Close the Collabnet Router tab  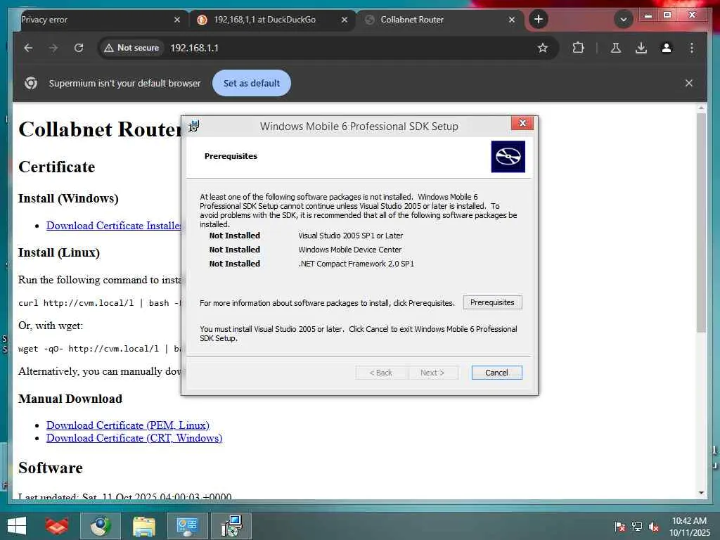coord(512,20)
